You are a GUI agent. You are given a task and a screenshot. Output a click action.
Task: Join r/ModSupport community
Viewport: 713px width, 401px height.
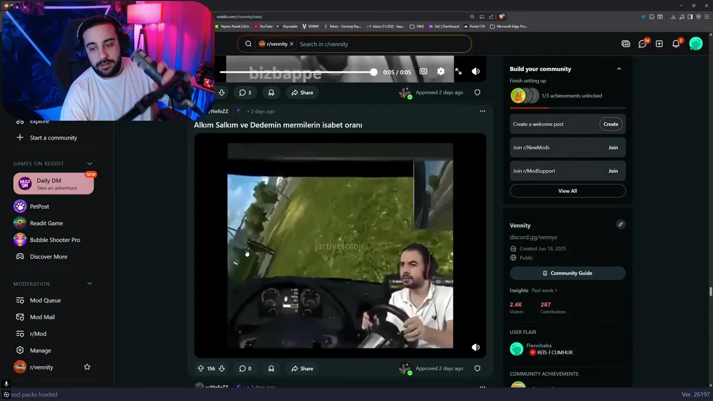(x=613, y=171)
